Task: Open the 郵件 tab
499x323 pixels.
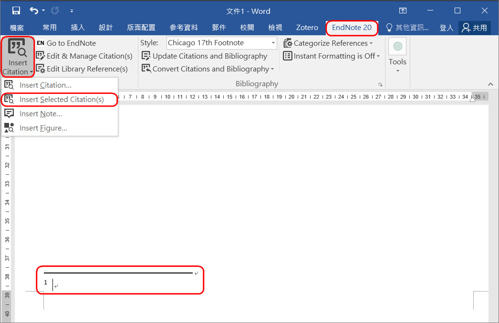Action: point(219,28)
